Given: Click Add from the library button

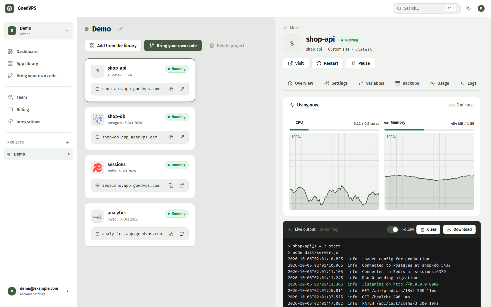Looking at the screenshot, I should coord(113,46).
